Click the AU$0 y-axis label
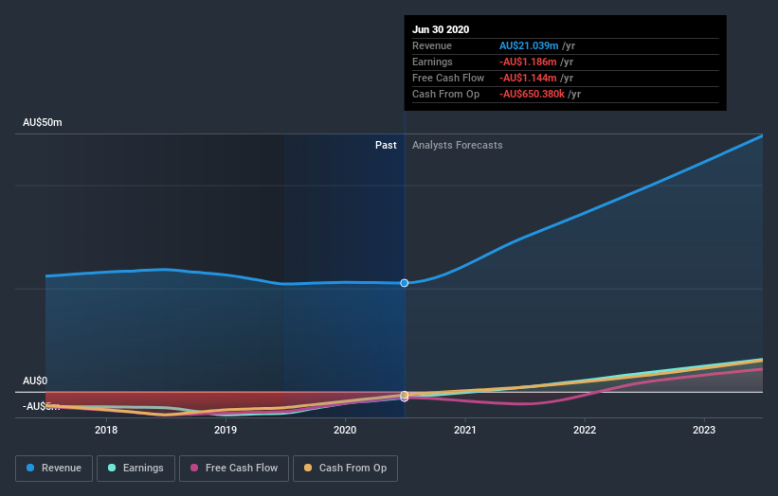 (35, 381)
